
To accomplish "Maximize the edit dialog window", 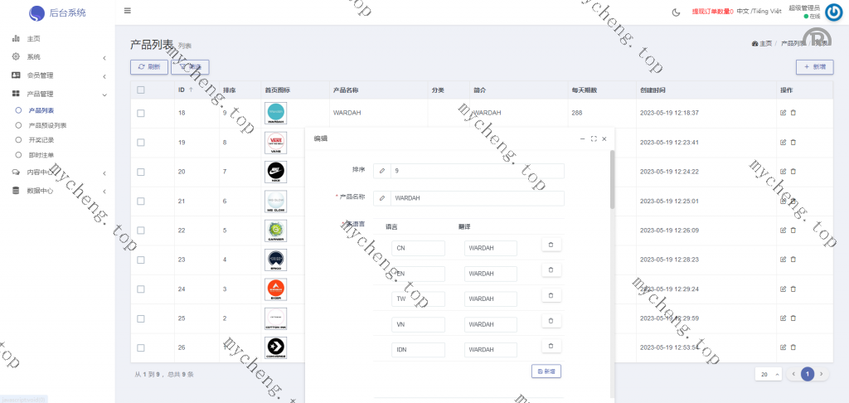I will (x=594, y=138).
